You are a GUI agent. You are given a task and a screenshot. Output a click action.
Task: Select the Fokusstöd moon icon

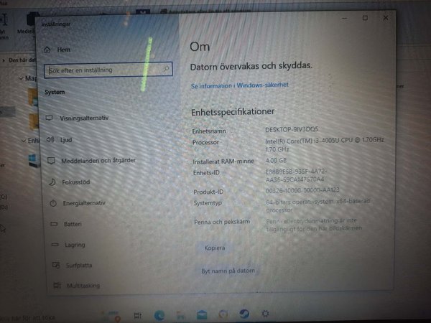(52, 182)
